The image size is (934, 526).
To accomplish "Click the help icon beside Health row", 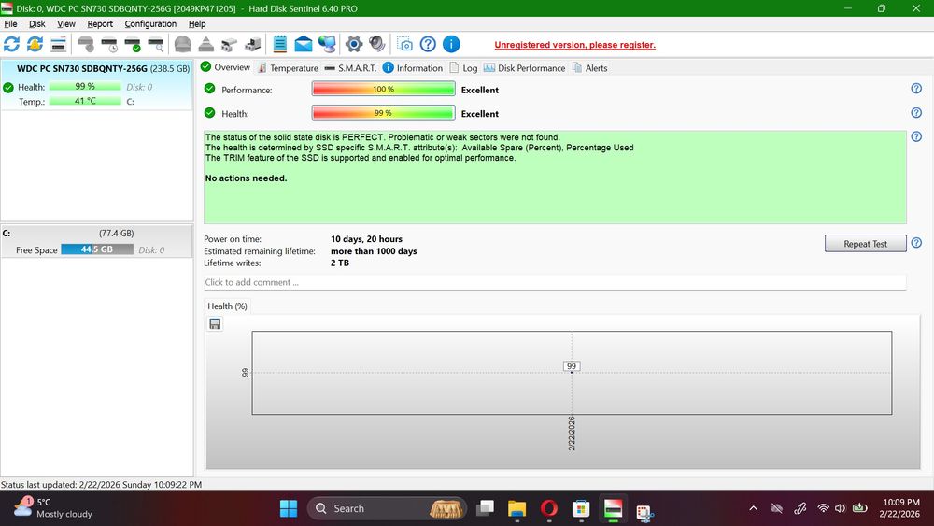I will coord(916,113).
